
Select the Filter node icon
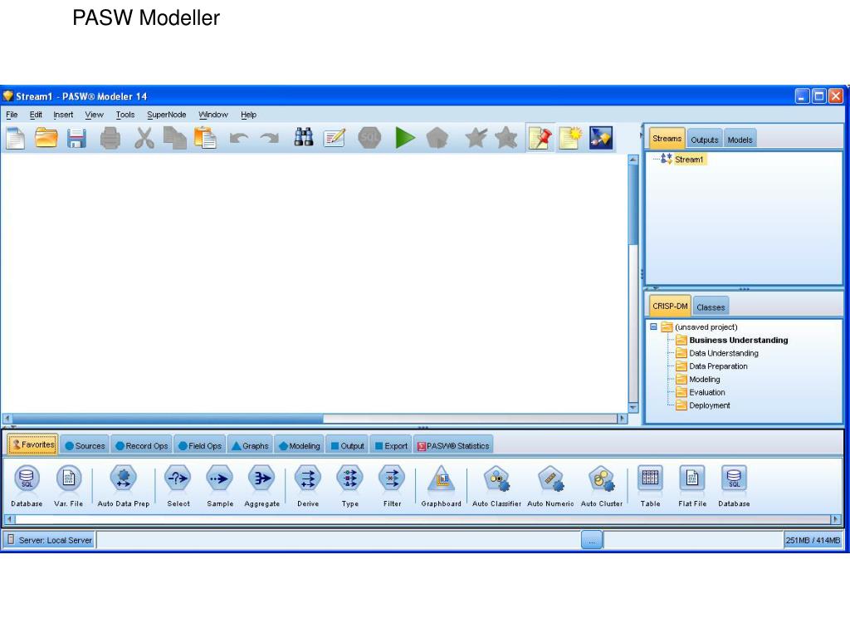click(x=392, y=479)
